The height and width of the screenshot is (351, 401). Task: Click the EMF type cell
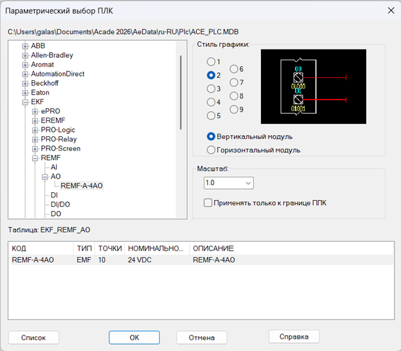pyautogui.click(x=84, y=260)
